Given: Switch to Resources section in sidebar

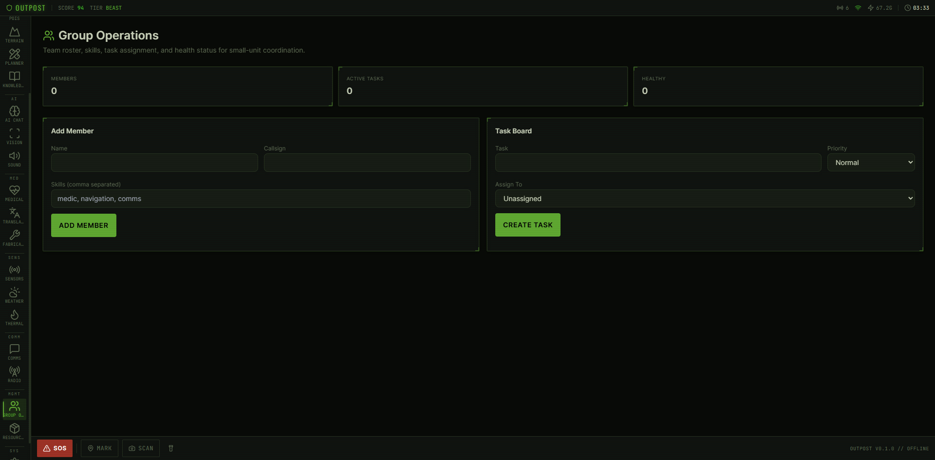Looking at the screenshot, I should click(x=15, y=431).
